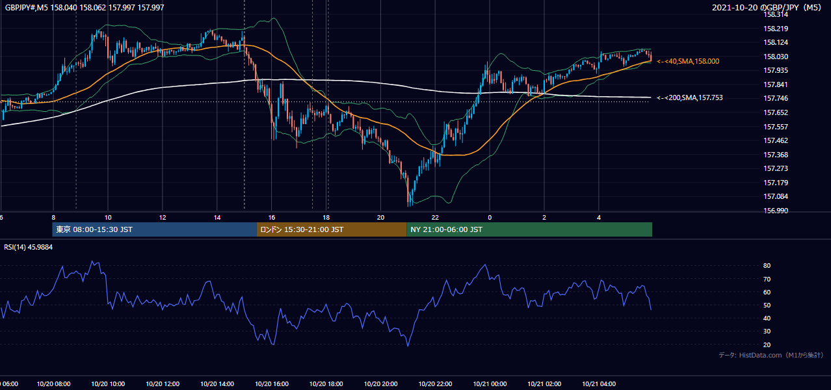Screen dimensions: 831x390
Task: Click the 157.462 price axis label
Action: pos(776,140)
